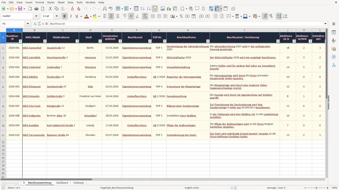This screenshot has width=339, height=190.
Task: Select column H header
Action: 188,30
